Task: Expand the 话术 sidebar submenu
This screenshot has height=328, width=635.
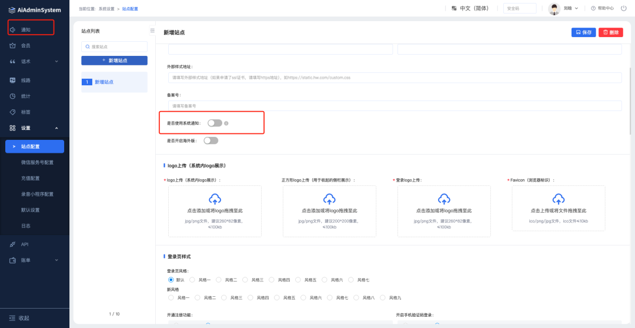Action: [56, 62]
